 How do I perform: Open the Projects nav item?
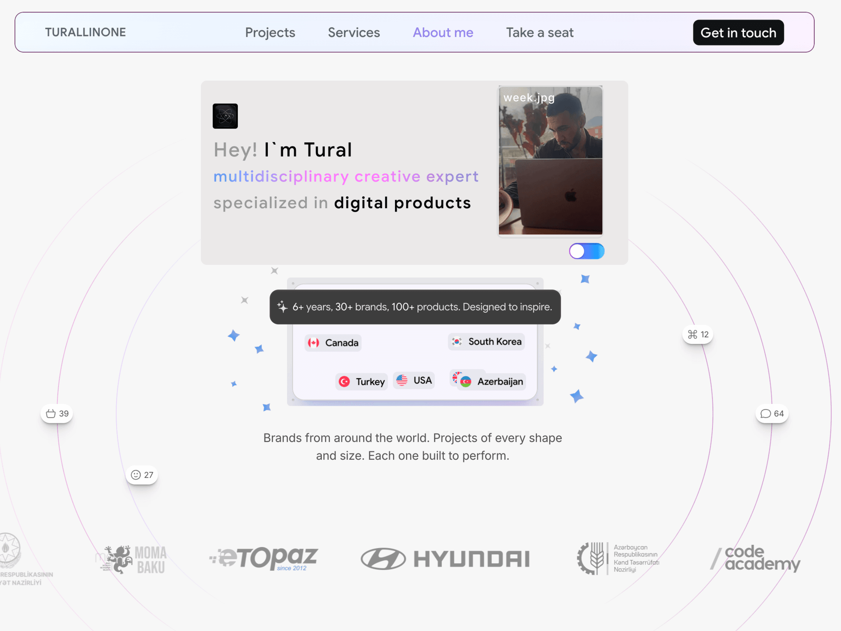(270, 32)
